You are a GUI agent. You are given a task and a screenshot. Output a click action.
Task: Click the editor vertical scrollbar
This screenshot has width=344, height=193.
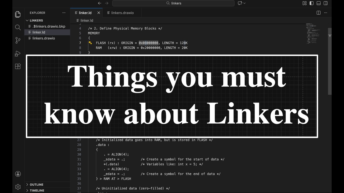[330, 61]
